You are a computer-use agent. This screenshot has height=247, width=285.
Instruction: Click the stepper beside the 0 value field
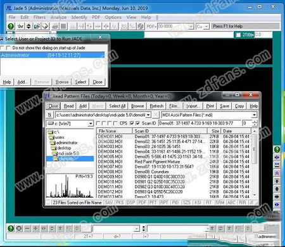[x=255, y=123]
